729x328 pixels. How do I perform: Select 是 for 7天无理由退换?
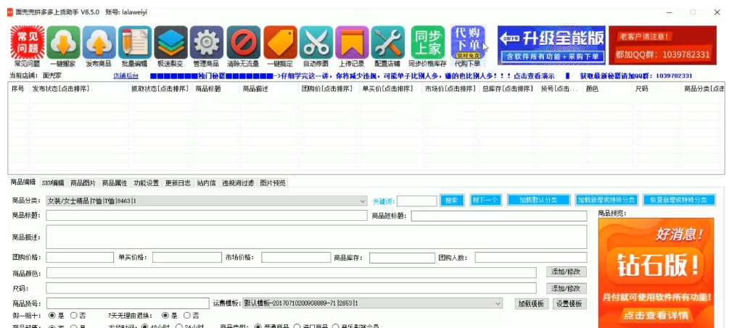(165, 316)
